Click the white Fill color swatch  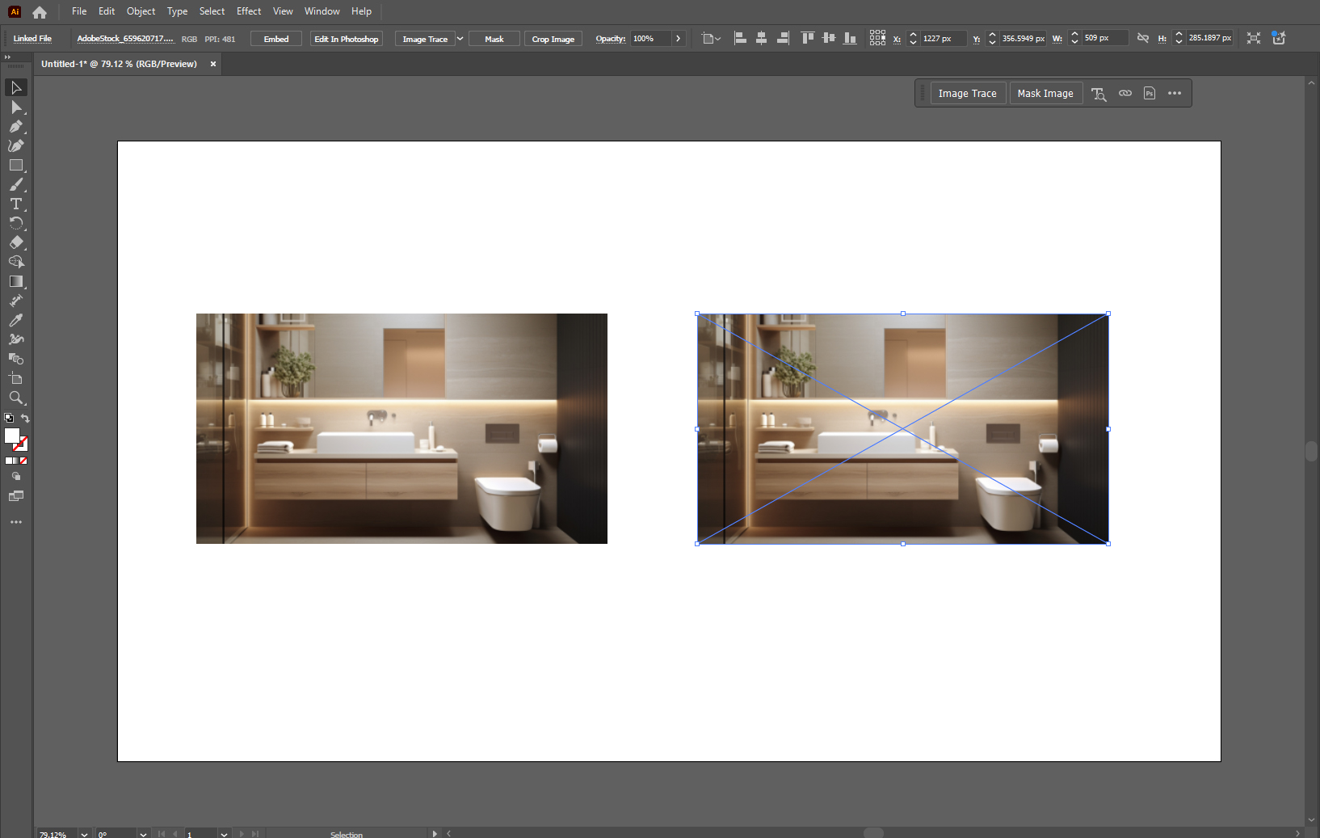[11, 436]
